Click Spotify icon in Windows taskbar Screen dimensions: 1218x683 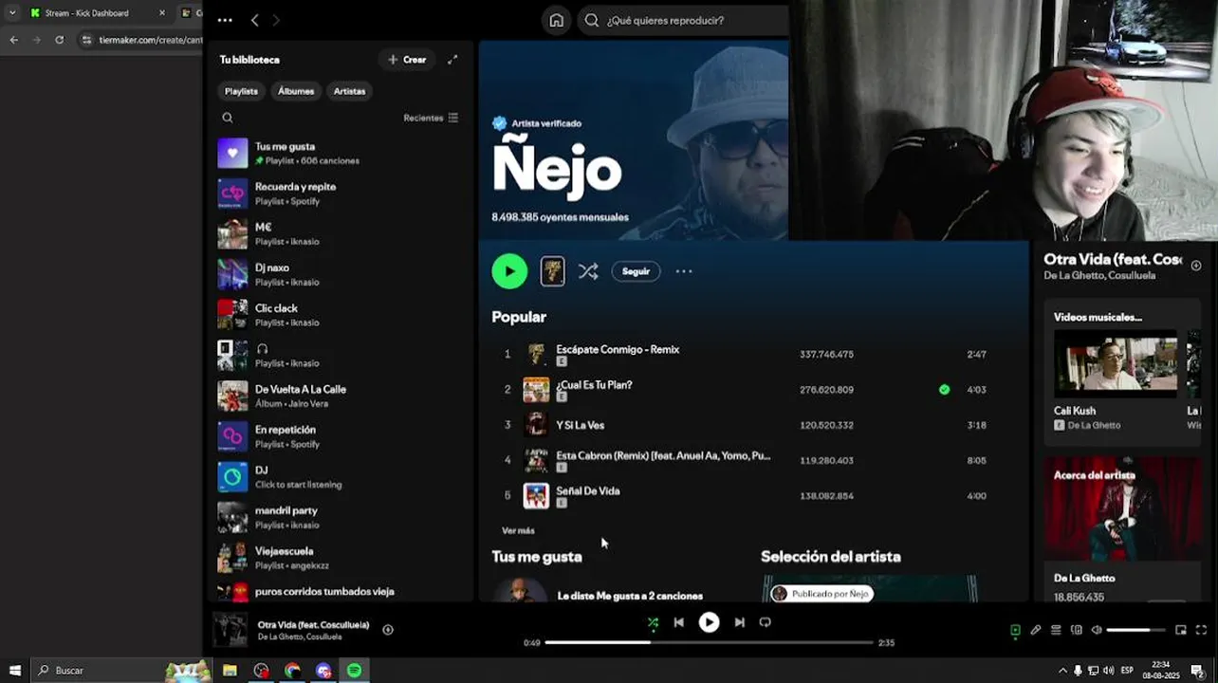[x=354, y=671]
